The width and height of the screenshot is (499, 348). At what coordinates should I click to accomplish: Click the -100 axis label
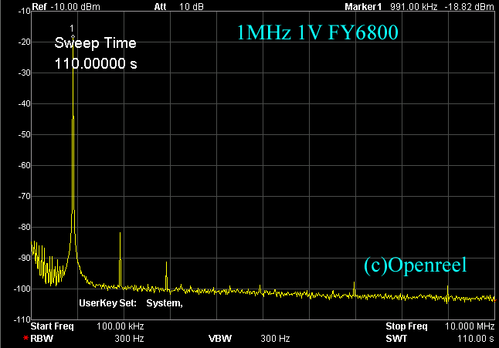22,289
